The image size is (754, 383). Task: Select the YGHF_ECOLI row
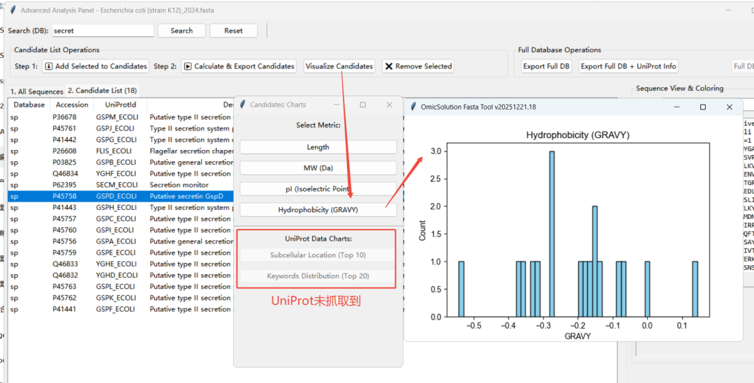coord(121,174)
